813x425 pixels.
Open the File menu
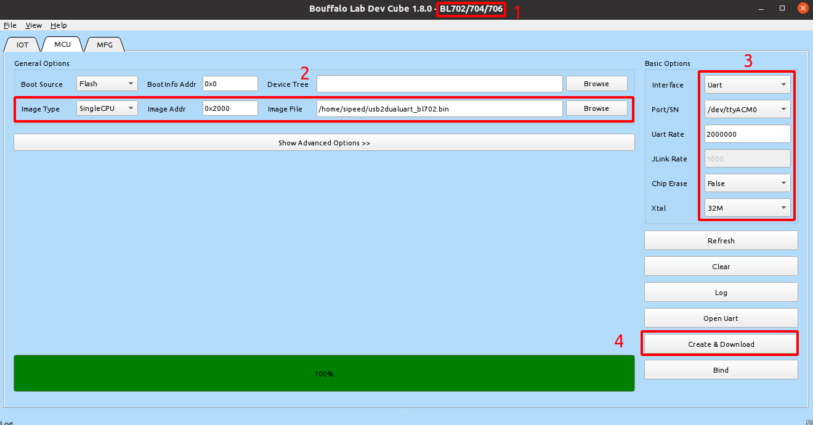click(x=10, y=25)
